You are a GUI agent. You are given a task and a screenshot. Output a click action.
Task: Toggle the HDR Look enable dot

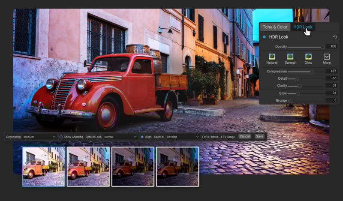point(264,37)
